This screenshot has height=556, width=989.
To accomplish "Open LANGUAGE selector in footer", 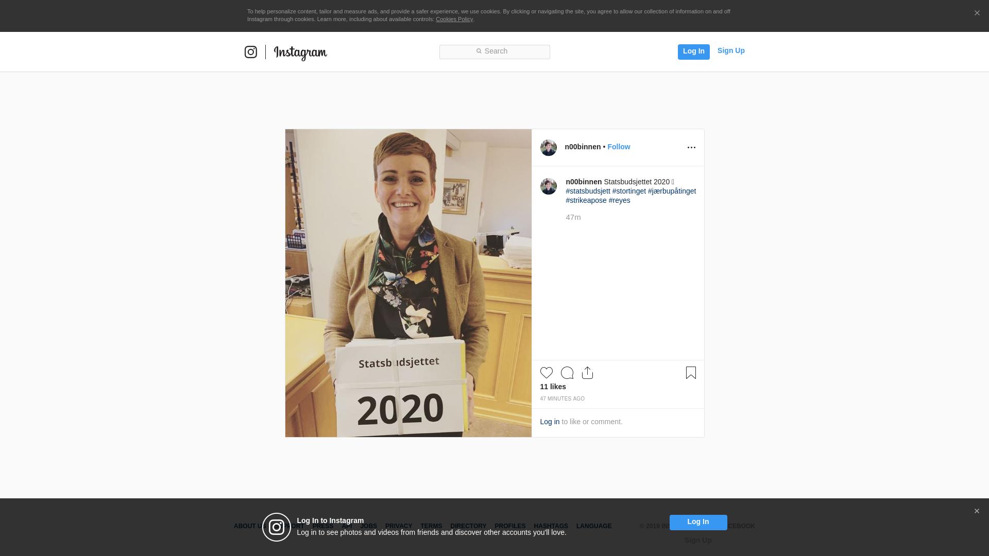I will (594, 526).
